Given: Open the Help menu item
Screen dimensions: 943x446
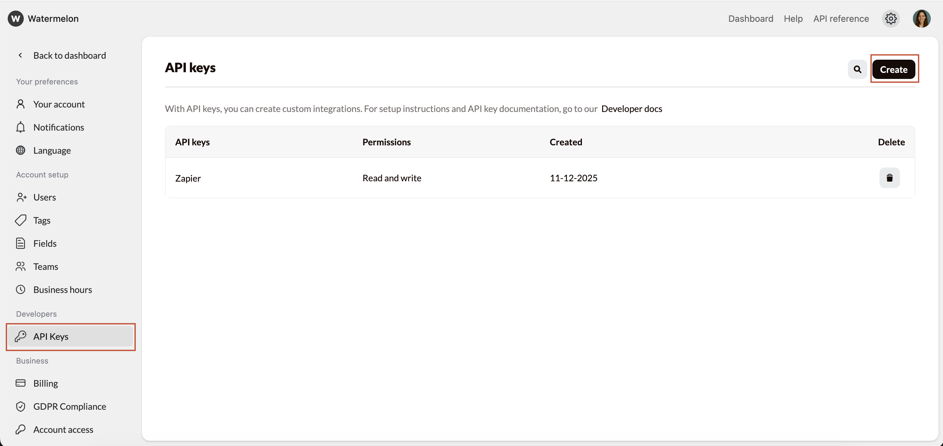Looking at the screenshot, I should pos(793,19).
